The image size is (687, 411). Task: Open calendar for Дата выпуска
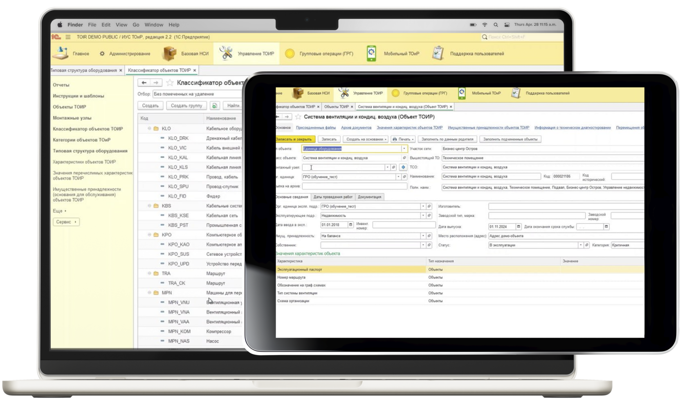point(519,227)
